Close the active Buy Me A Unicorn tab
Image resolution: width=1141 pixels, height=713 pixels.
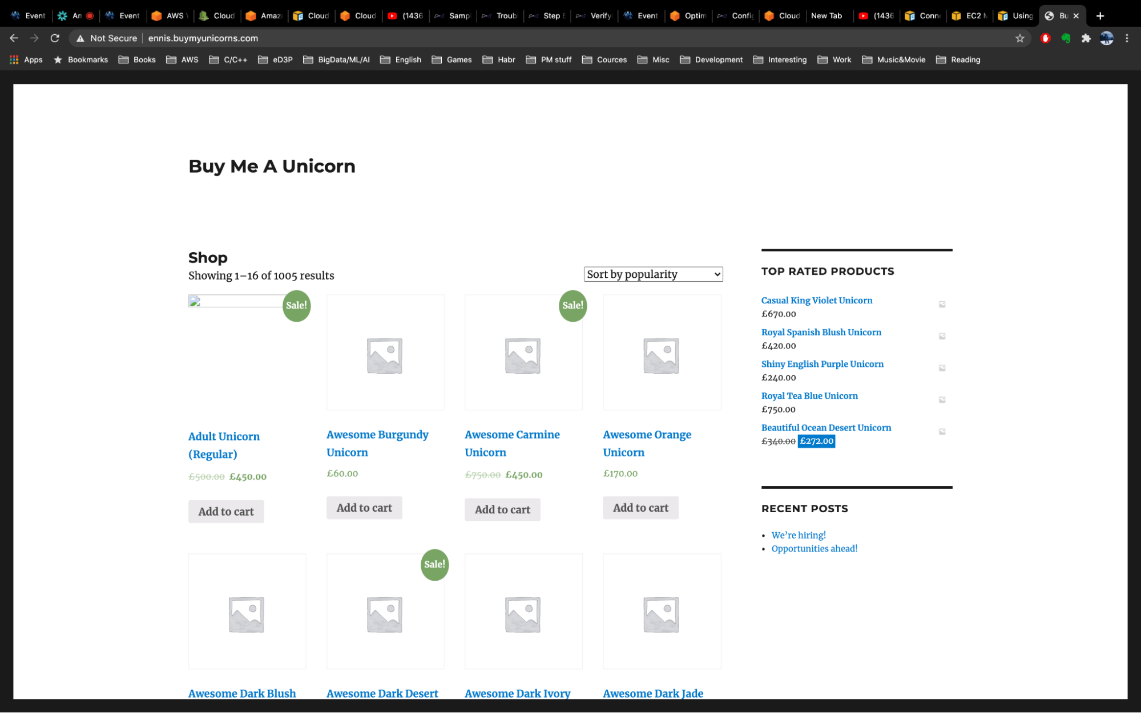pyautogui.click(x=1076, y=16)
